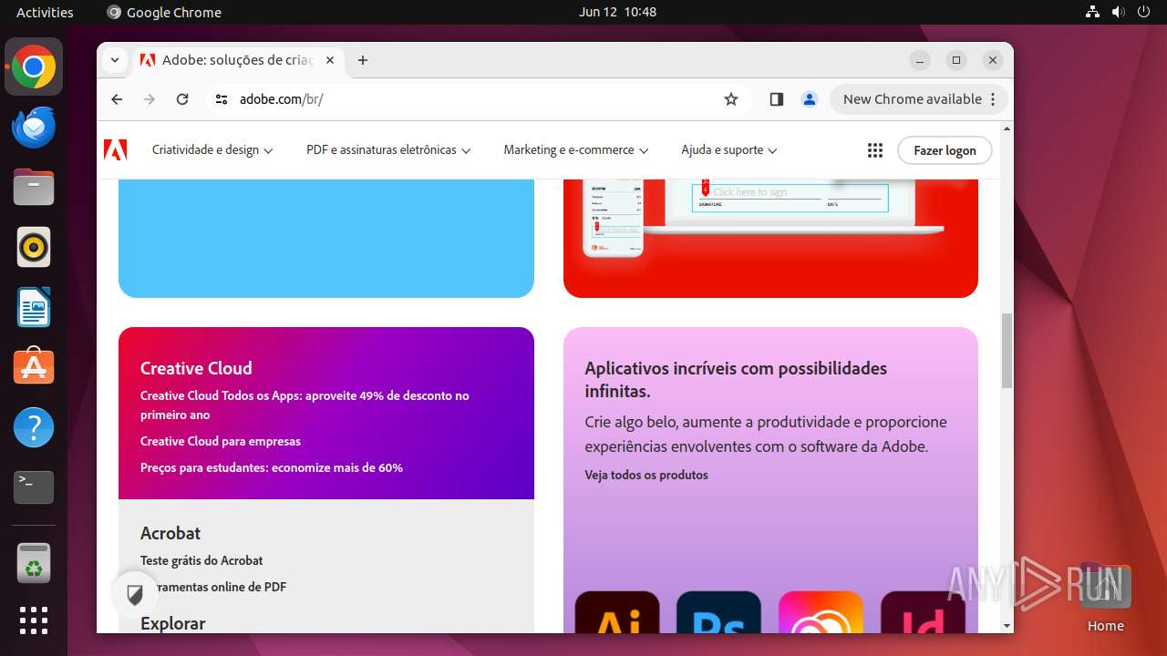Open the Adobe apps grid icon
Viewport: 1167px width, 656px height.
coord(875,150)
